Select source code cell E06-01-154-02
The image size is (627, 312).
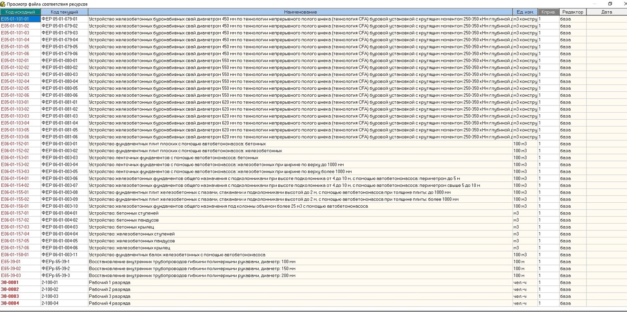[x=20, y=185]
